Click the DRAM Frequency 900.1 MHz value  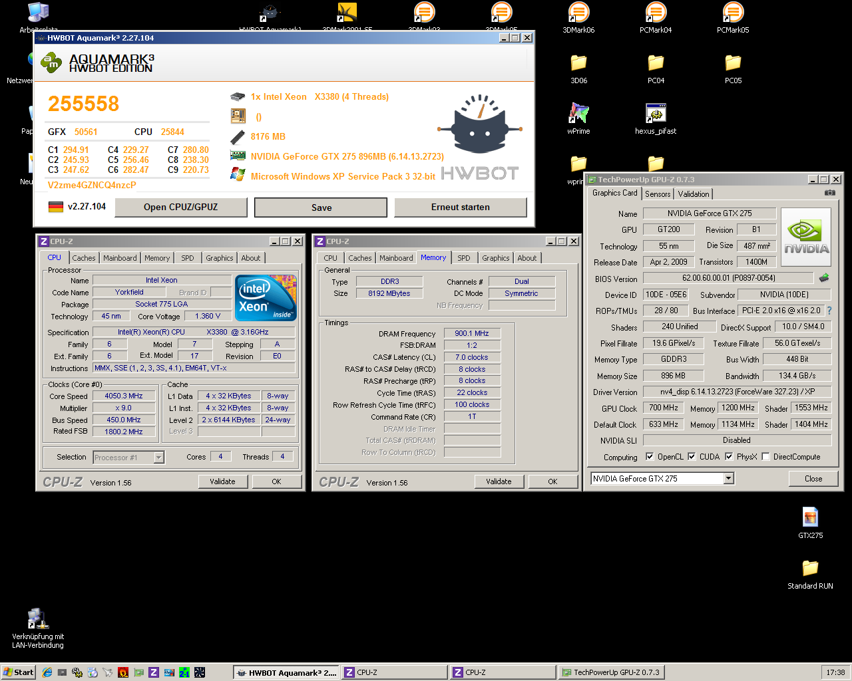click(472, 333)
